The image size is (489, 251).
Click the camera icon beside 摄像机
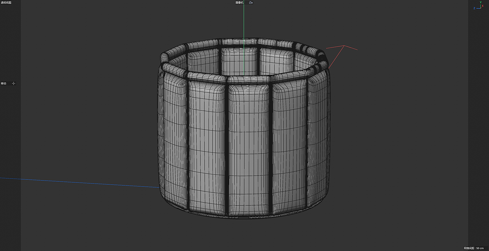[x=251, y=3]
